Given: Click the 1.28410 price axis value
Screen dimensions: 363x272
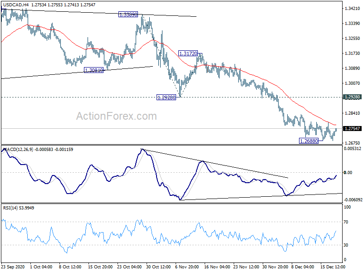Looking at the screenshot, I should point(353,113).
